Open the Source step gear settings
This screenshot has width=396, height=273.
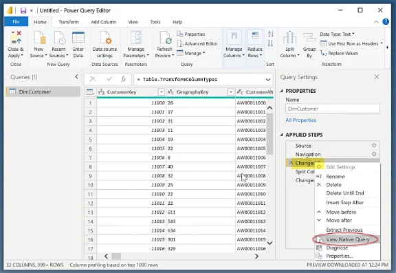[374, 146]
